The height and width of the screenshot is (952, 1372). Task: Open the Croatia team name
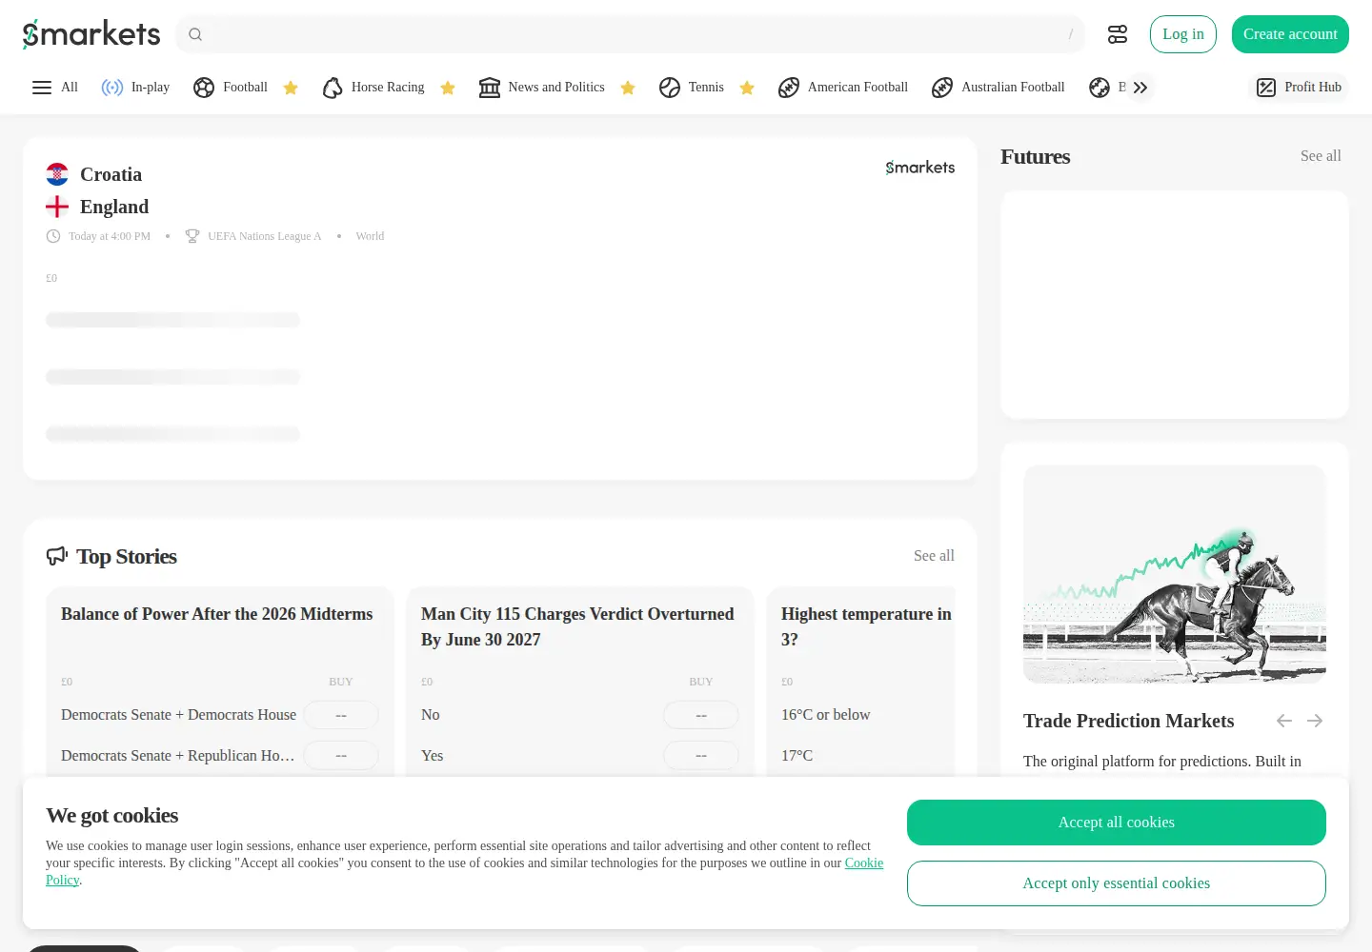(x=111, y=174)
